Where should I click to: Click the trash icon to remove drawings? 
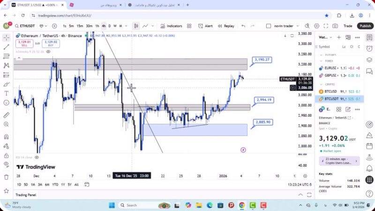(x=6, y=177)
